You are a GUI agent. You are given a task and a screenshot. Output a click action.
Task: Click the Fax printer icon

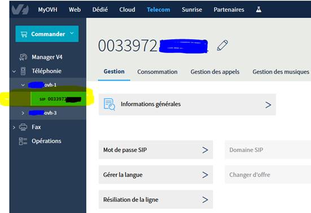point(23,127)
